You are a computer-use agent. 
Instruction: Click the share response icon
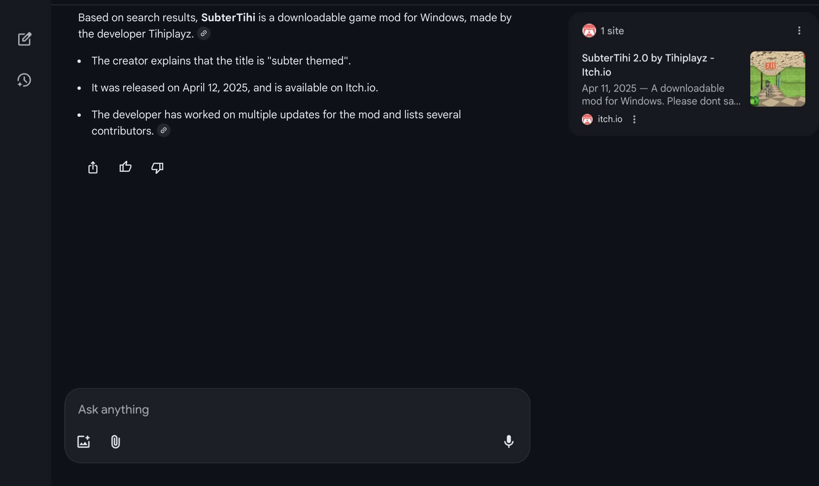(x=93, y=167)
